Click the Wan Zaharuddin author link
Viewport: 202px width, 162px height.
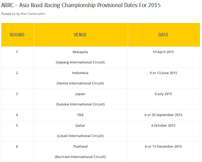(x=33, y=14)
